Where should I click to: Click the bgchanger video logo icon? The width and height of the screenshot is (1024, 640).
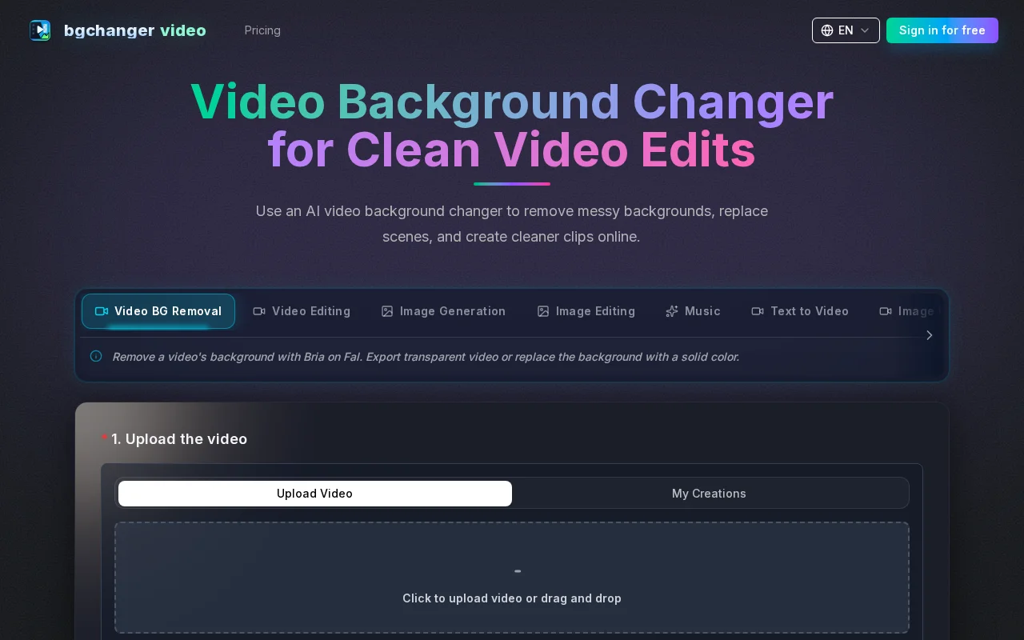(40, 30)
